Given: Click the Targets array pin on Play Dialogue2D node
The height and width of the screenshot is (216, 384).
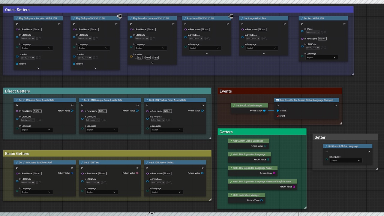Looking at the screenshot, I should click(74, 64).
